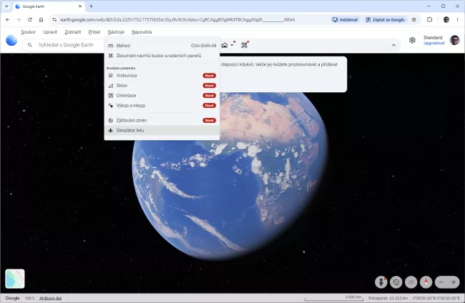The image size is (465, 303).
Task: Open Zjišťování změn tool
Action: [x=162, y=120]
